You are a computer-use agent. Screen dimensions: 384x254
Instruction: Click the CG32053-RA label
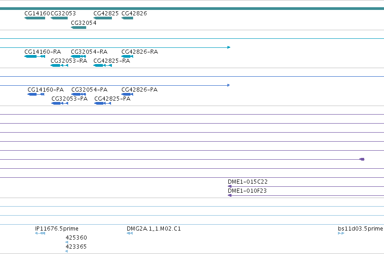pos(69,61)
